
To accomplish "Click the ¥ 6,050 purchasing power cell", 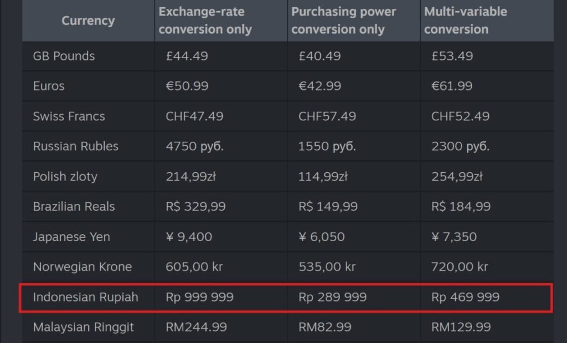I will coord(321,237).
